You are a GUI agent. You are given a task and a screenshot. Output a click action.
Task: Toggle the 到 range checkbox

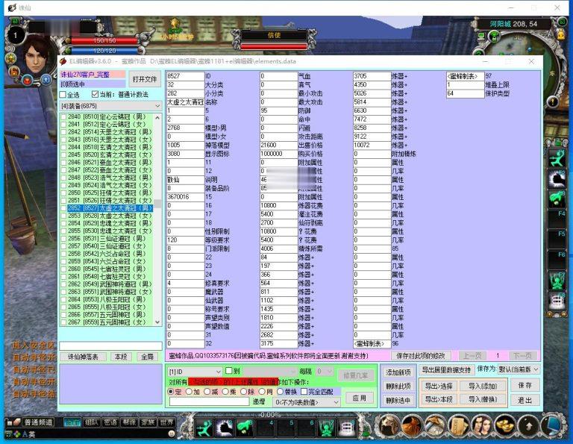coord(229,371)
